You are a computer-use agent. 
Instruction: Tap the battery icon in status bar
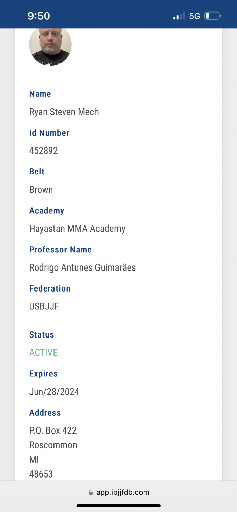coord(212,16)
